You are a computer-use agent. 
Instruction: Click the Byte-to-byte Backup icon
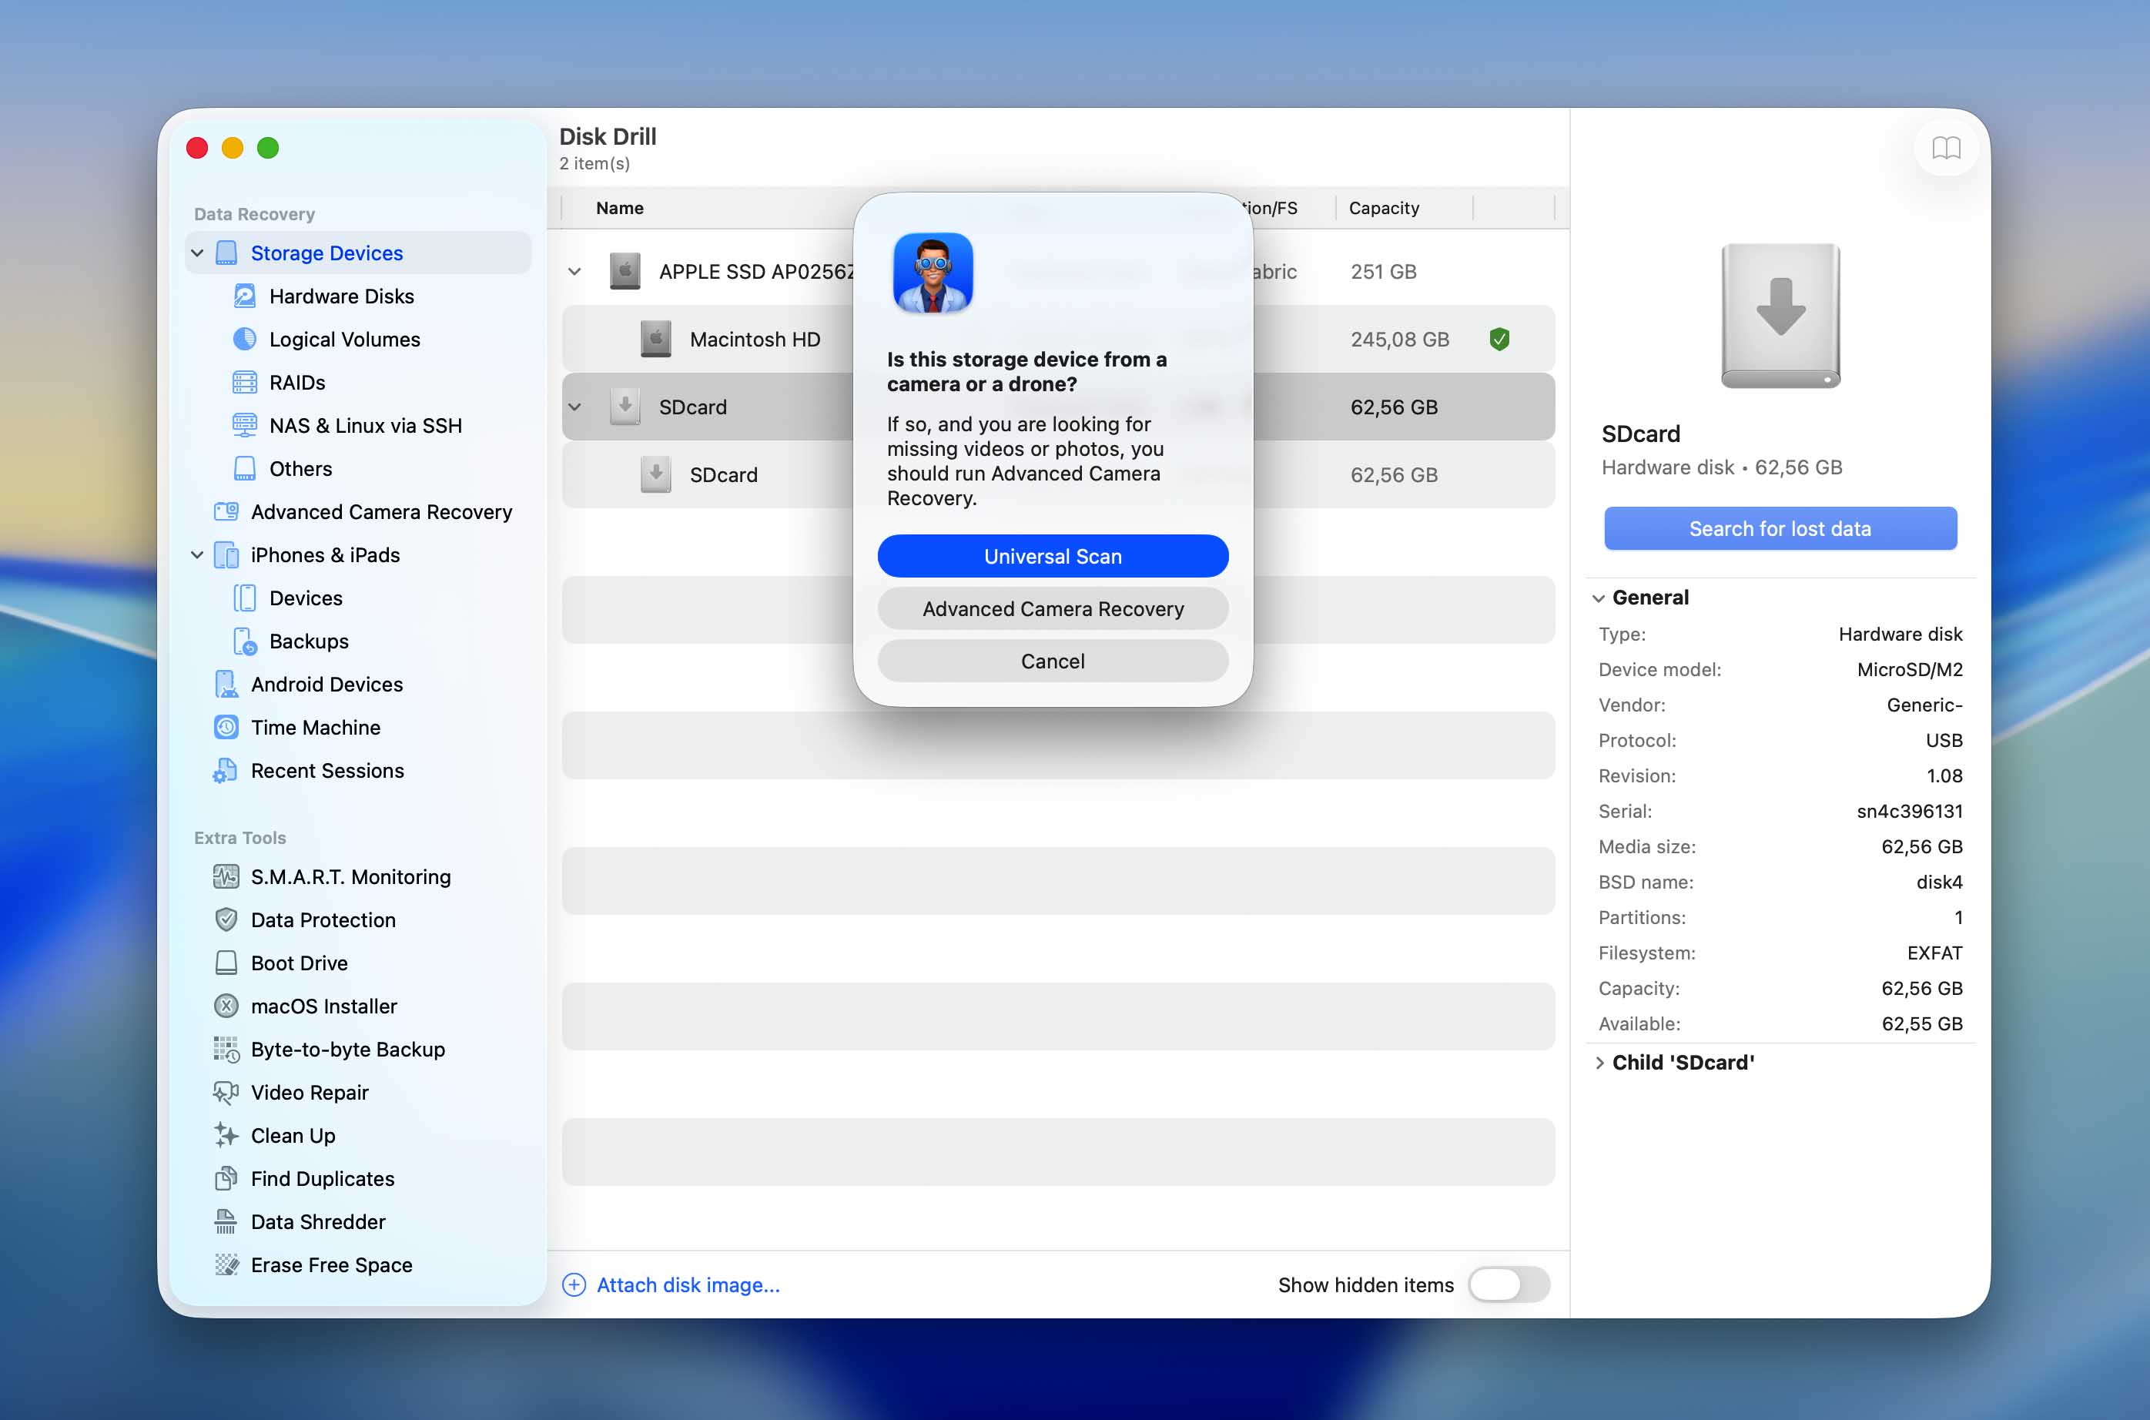pyautogui.click(x=226, y=1050)
